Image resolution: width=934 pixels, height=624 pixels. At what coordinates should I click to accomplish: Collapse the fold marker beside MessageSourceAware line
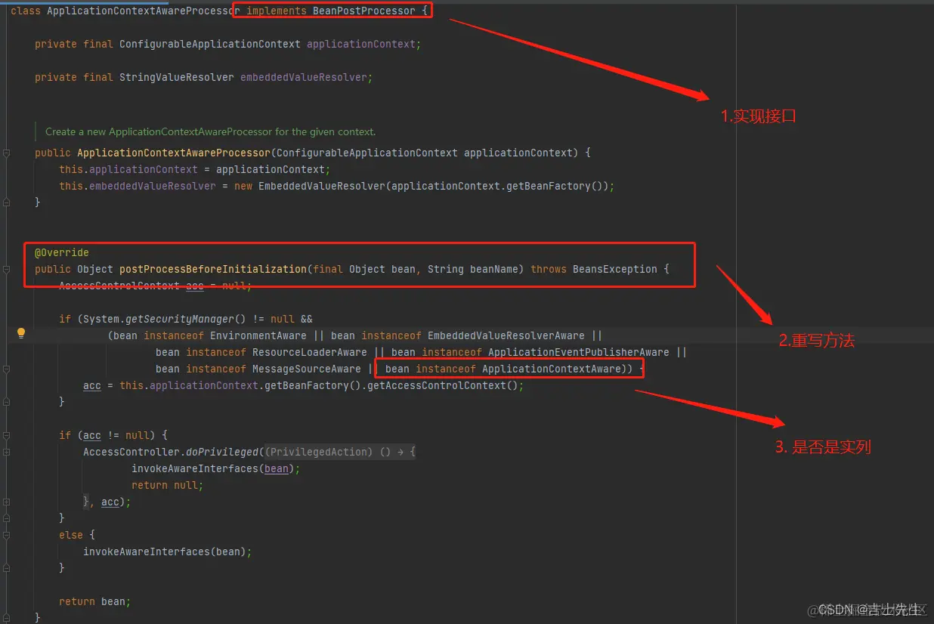pyautogui.click(x=6, y=369)
